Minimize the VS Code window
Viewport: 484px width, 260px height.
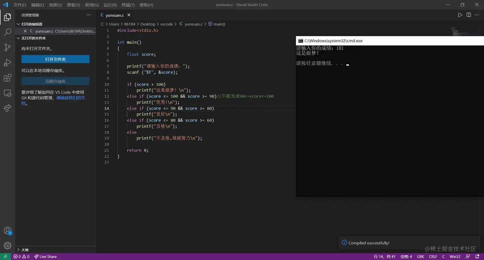coord(448,5)
